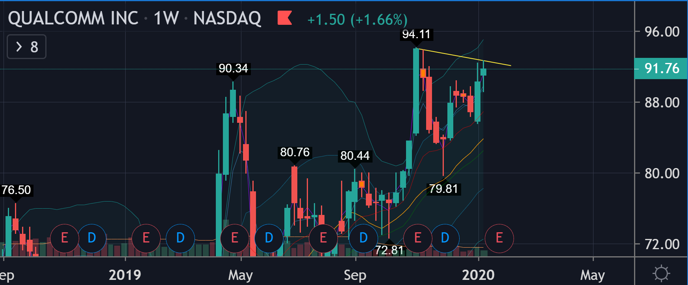The image size is (688, 285).
Task: Select the current price tag 91.76
Action: [661, 68]
